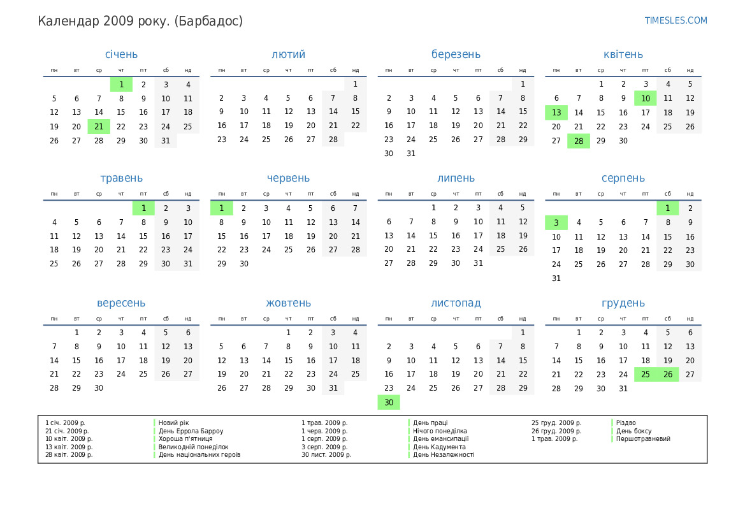
Task: Click highlighted day 1 in січень
Action: coord(121,85)
